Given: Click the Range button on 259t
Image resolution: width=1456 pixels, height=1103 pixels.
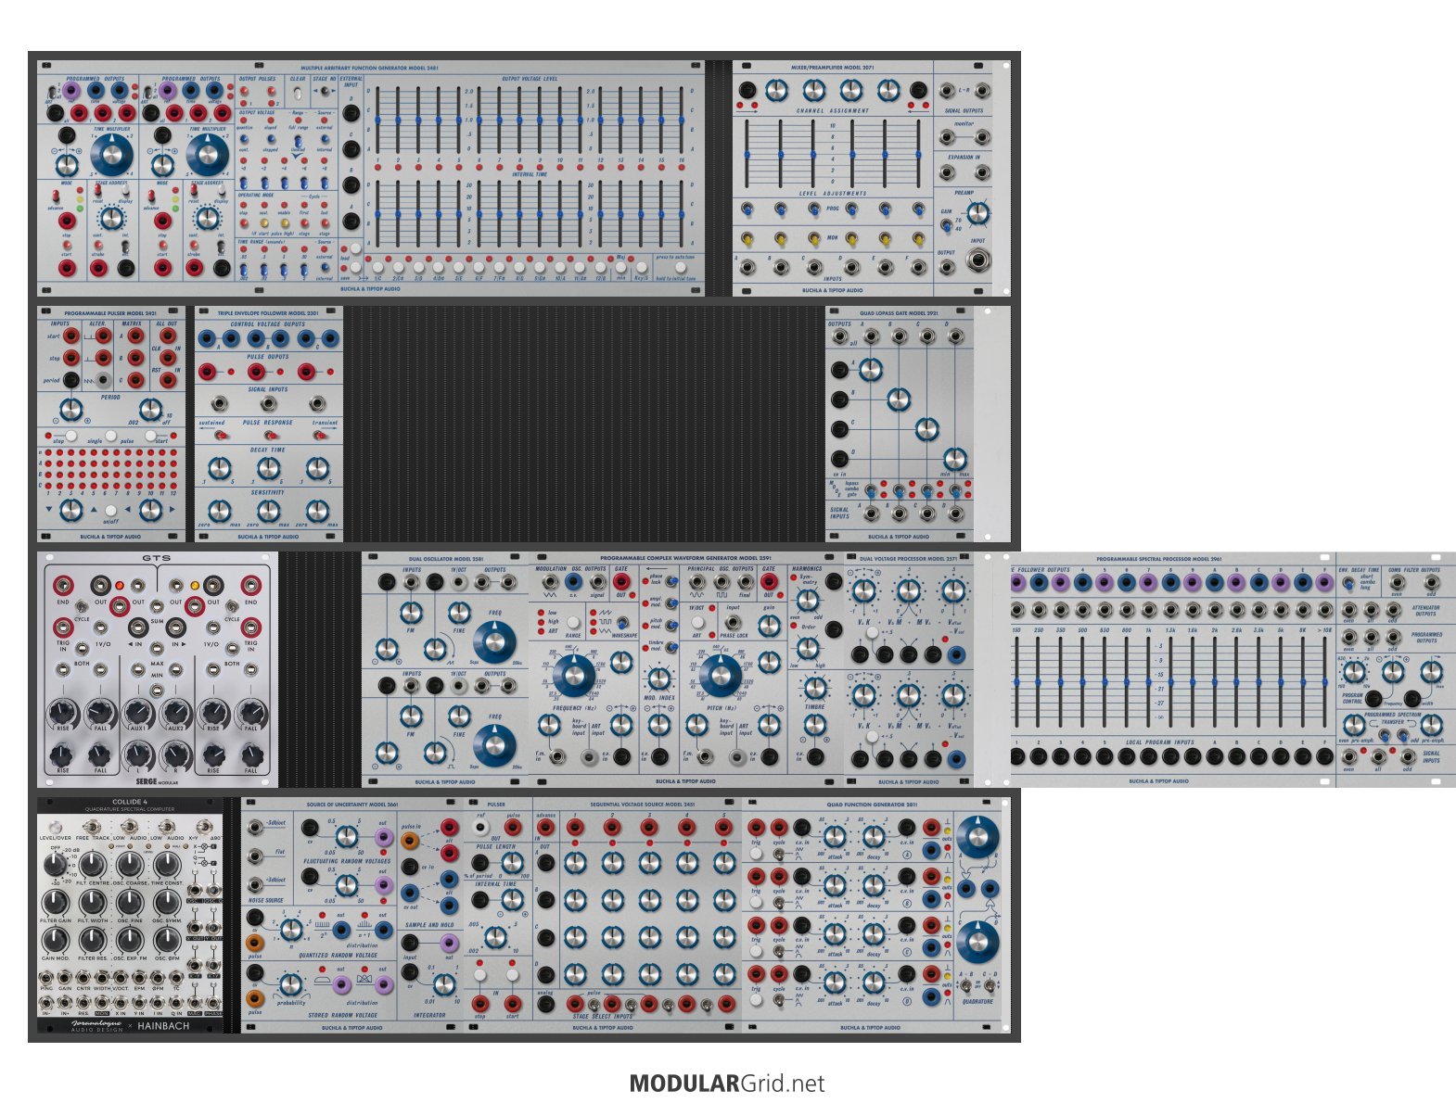Looking at the screenshot, I should click(x=573, y=622).
